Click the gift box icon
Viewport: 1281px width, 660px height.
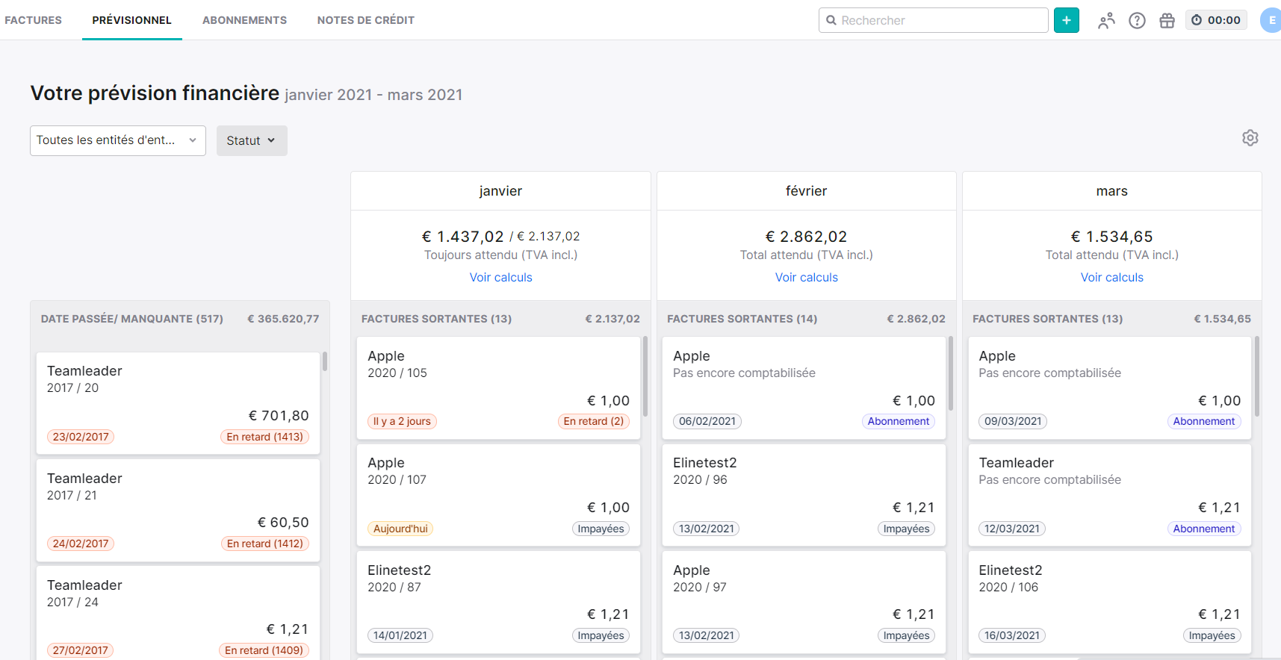(1167, 21)
